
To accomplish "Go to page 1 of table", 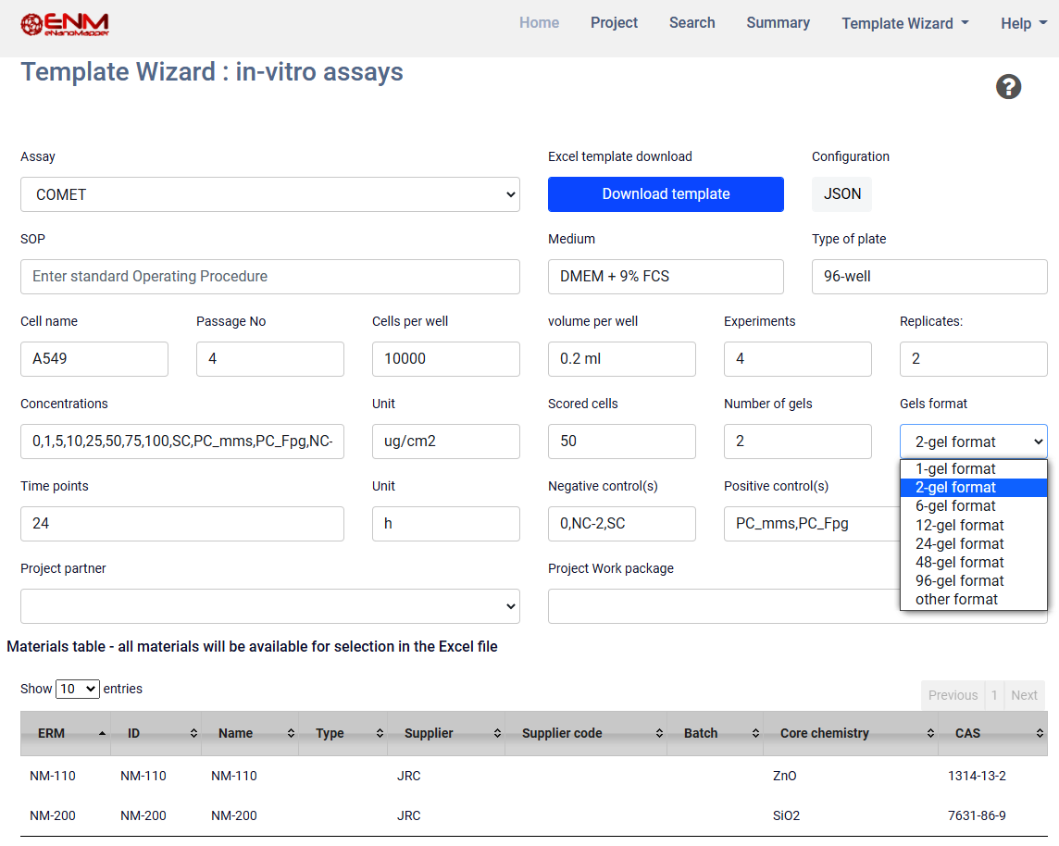I will coord(994,695).
